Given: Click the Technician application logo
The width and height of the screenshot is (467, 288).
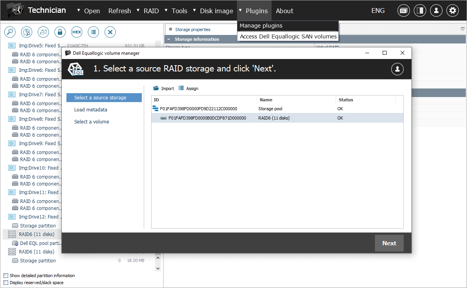Looking at the screenshot, I should tap(16, 10).
